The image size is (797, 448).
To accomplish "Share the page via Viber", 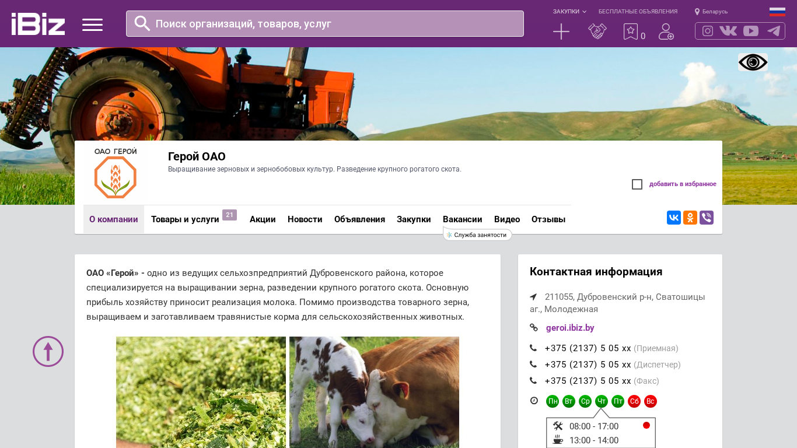I will click(707, 218).
